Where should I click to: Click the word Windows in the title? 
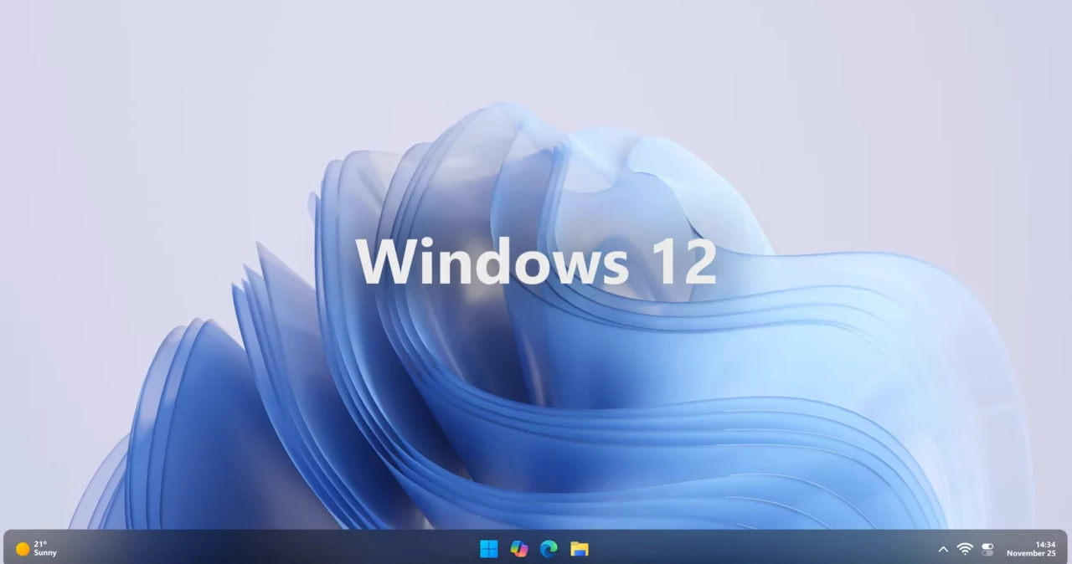point(492,262)
